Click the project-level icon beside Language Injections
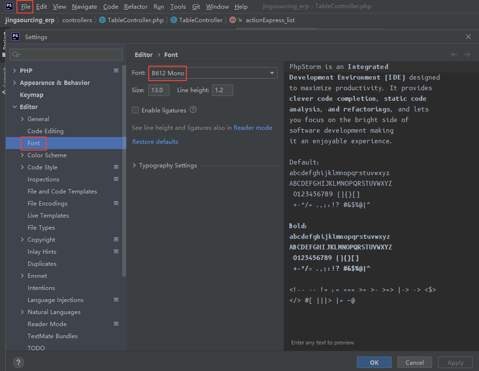Image resolution: width=479 pixels, height=371 pixels. (116, 300)
